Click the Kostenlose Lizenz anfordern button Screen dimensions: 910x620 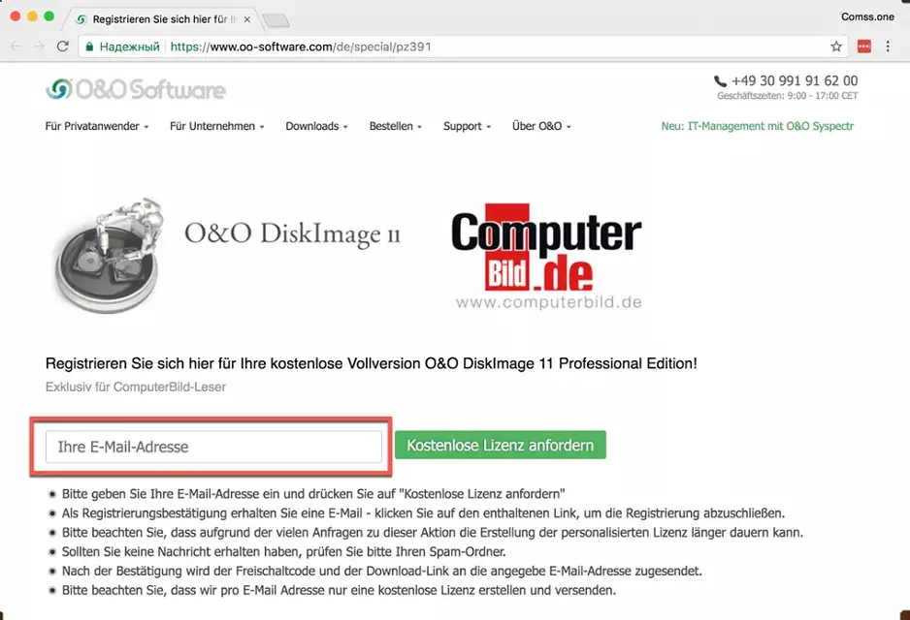pos(501,445)
